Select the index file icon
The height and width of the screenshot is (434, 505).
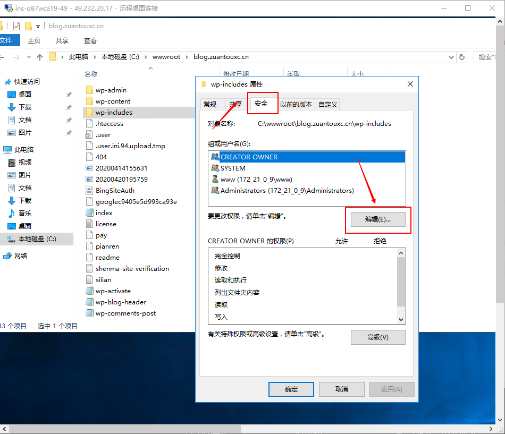point(89,212)
